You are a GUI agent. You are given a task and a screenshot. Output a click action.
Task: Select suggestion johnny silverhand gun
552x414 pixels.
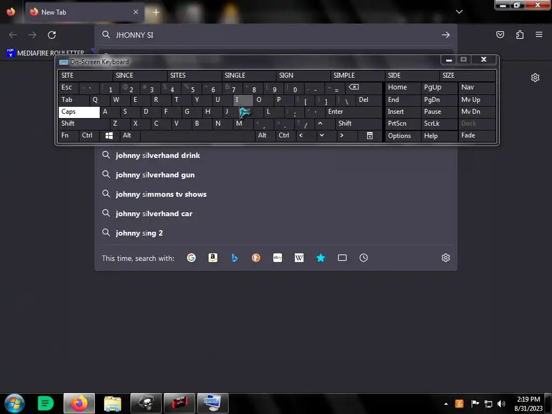point(276,175)
